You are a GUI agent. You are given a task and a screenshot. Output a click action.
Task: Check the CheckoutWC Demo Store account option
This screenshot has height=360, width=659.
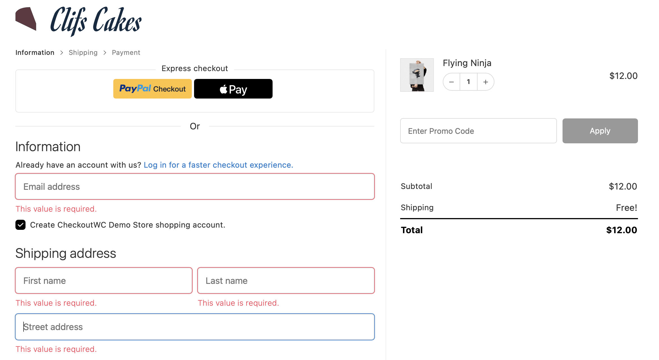pos(20,225)
